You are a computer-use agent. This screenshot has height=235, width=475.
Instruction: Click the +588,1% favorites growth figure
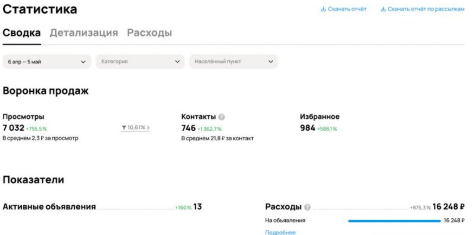(327, 129)
